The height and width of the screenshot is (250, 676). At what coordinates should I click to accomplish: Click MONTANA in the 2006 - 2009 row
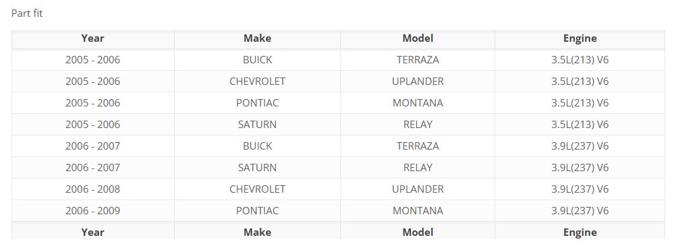point(418,210)
